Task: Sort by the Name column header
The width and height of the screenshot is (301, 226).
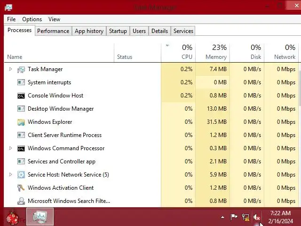Action: point(59,53)
